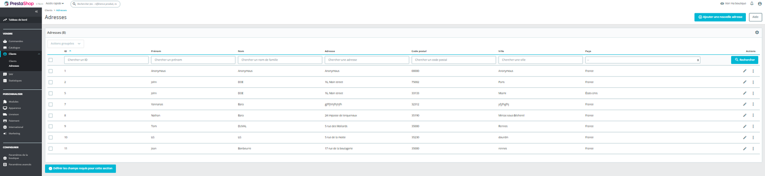Open more actions for address ID 1
Image resolution: width=765 pixels, height=176 pixels.
[x=753, y=71]
